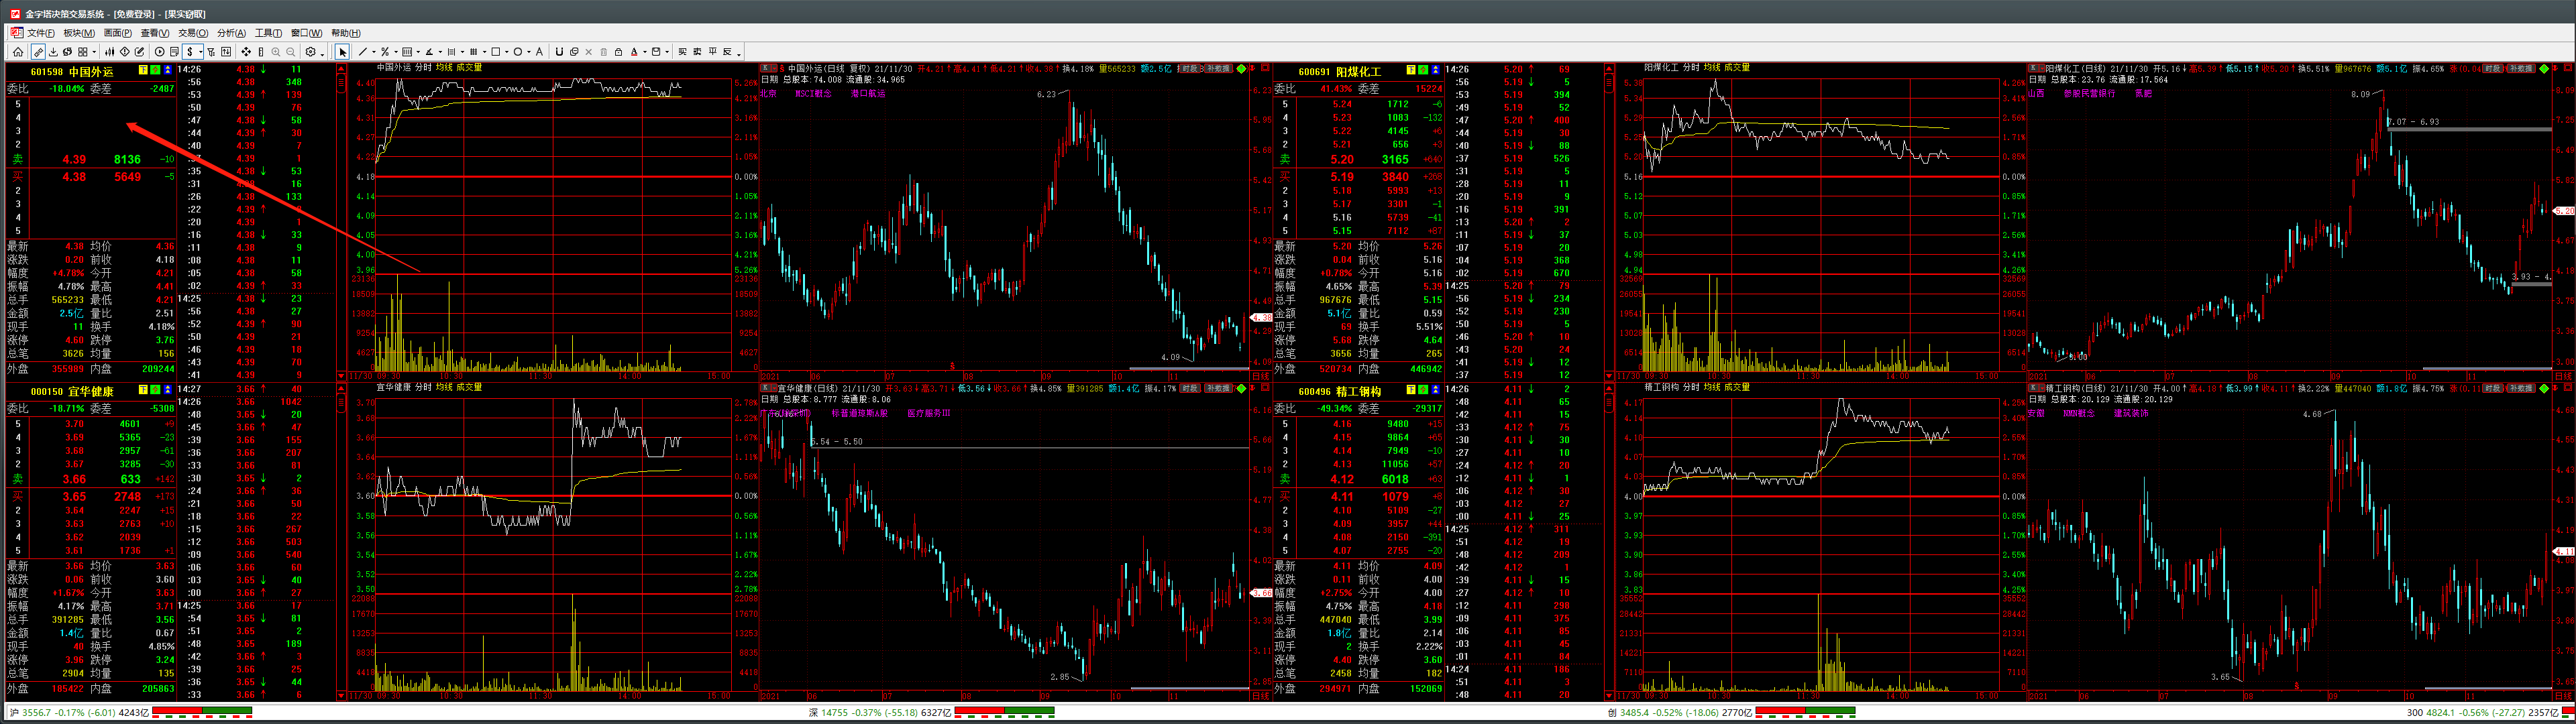Open the grid layout dropdown arrow
2576x724 pixels.
tap(94, 52)
